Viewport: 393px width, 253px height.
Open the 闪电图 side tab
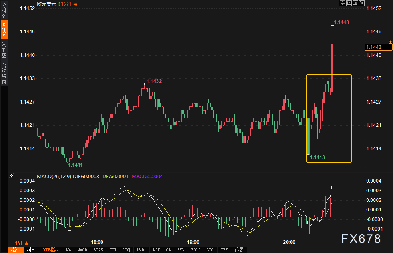[4, 50]
